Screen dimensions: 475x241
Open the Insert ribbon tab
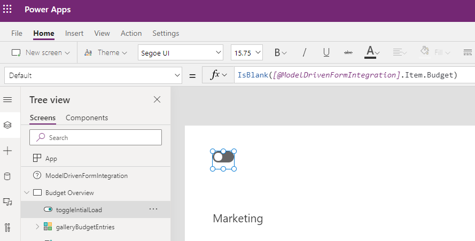click(74, 33)
